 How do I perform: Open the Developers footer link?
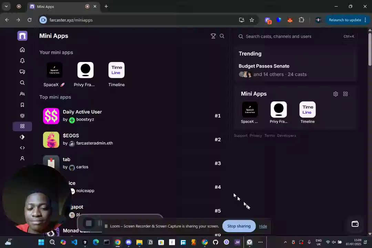(x=287, y=135)
